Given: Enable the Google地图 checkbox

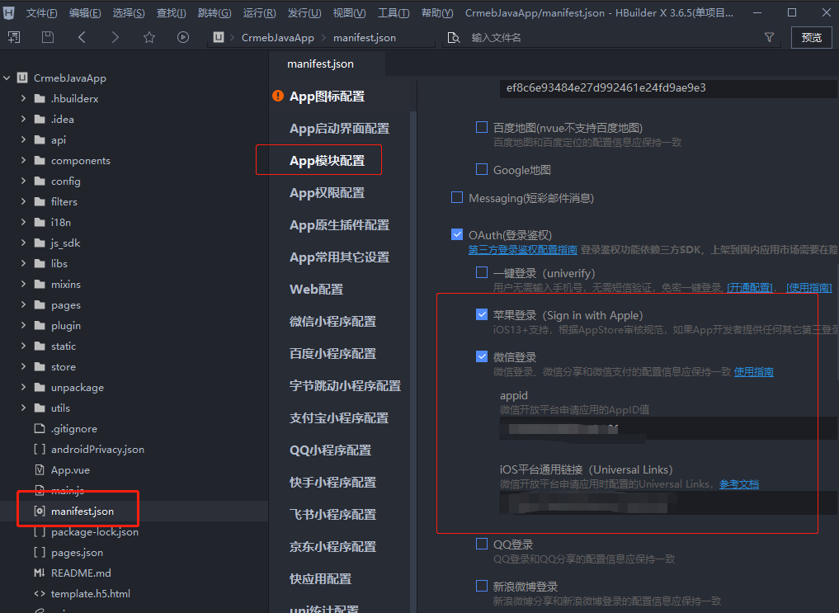Looking at the screenshot, I should coord(482,170).
